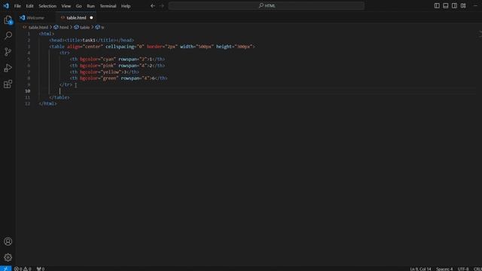Click the UTF-8 encoding status item

tap(463, 269)
